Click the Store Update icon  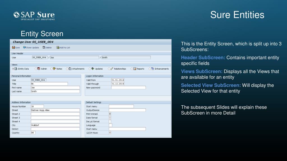coord(24,48)
